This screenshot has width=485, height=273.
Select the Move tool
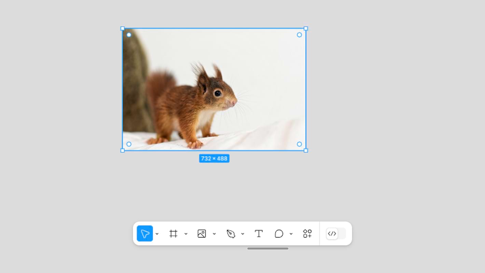145,234
